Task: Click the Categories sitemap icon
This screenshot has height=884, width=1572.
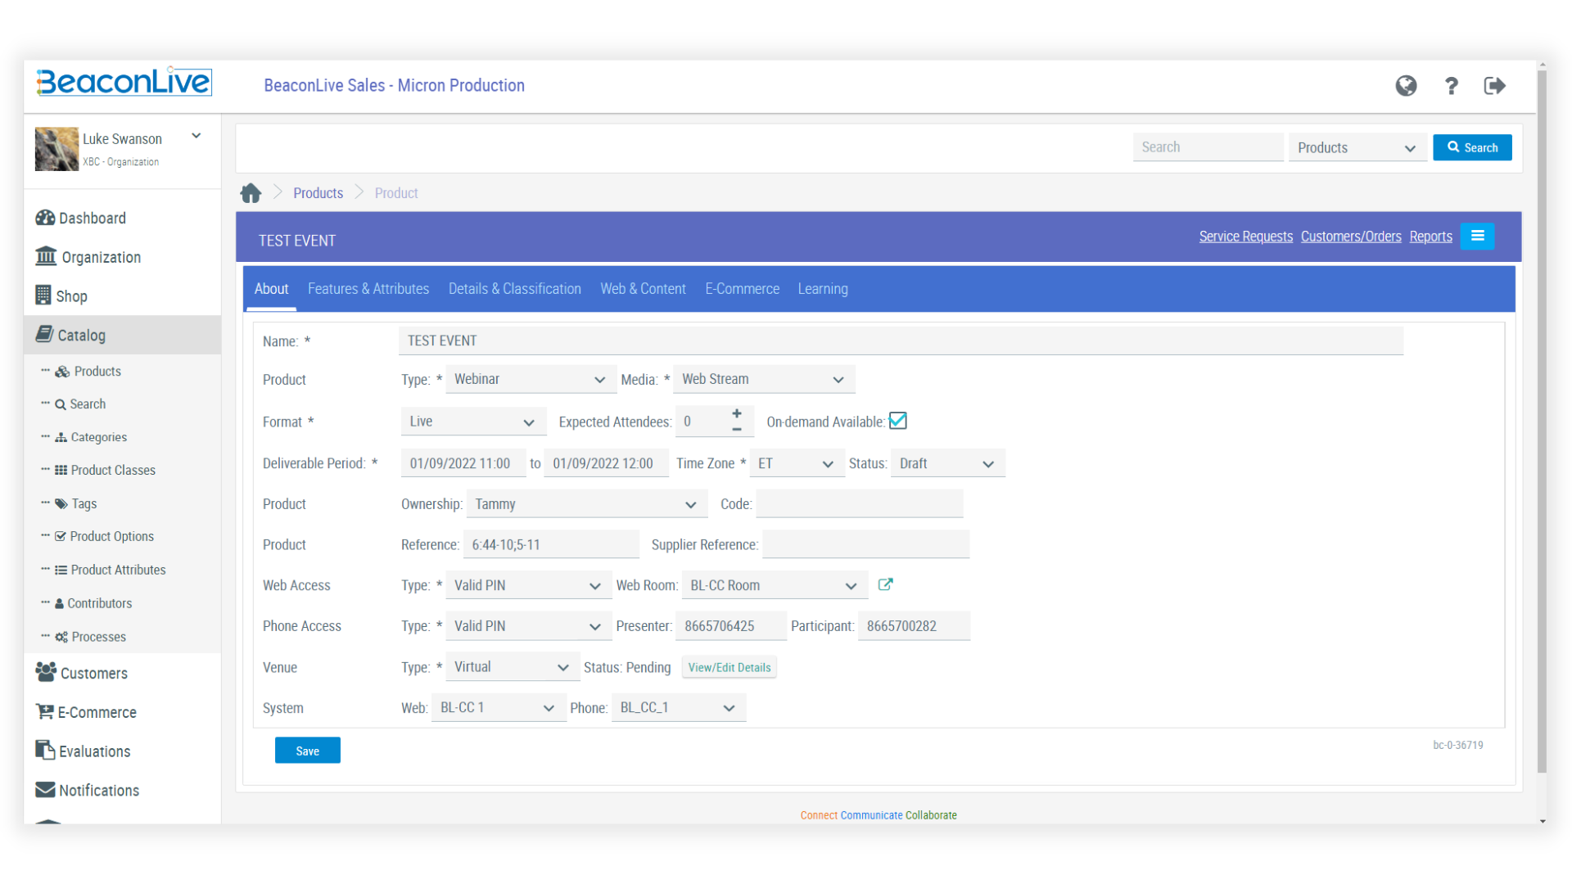Action: (61, 438)
